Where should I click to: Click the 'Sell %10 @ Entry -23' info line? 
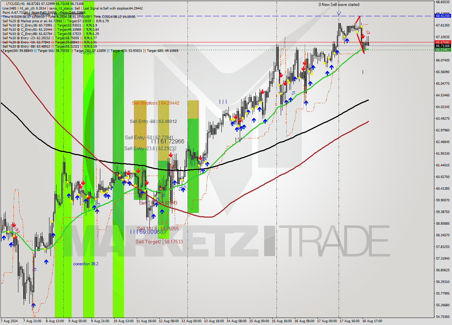click(x=49, y=38)
